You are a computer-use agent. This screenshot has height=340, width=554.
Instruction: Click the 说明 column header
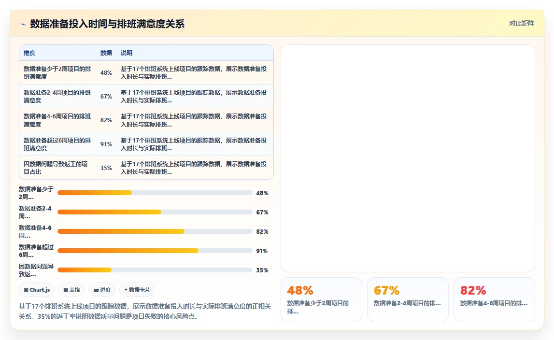click(x=127, y=53)
